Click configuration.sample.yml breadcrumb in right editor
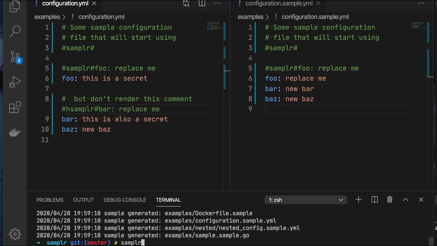 tap(315, 17)
